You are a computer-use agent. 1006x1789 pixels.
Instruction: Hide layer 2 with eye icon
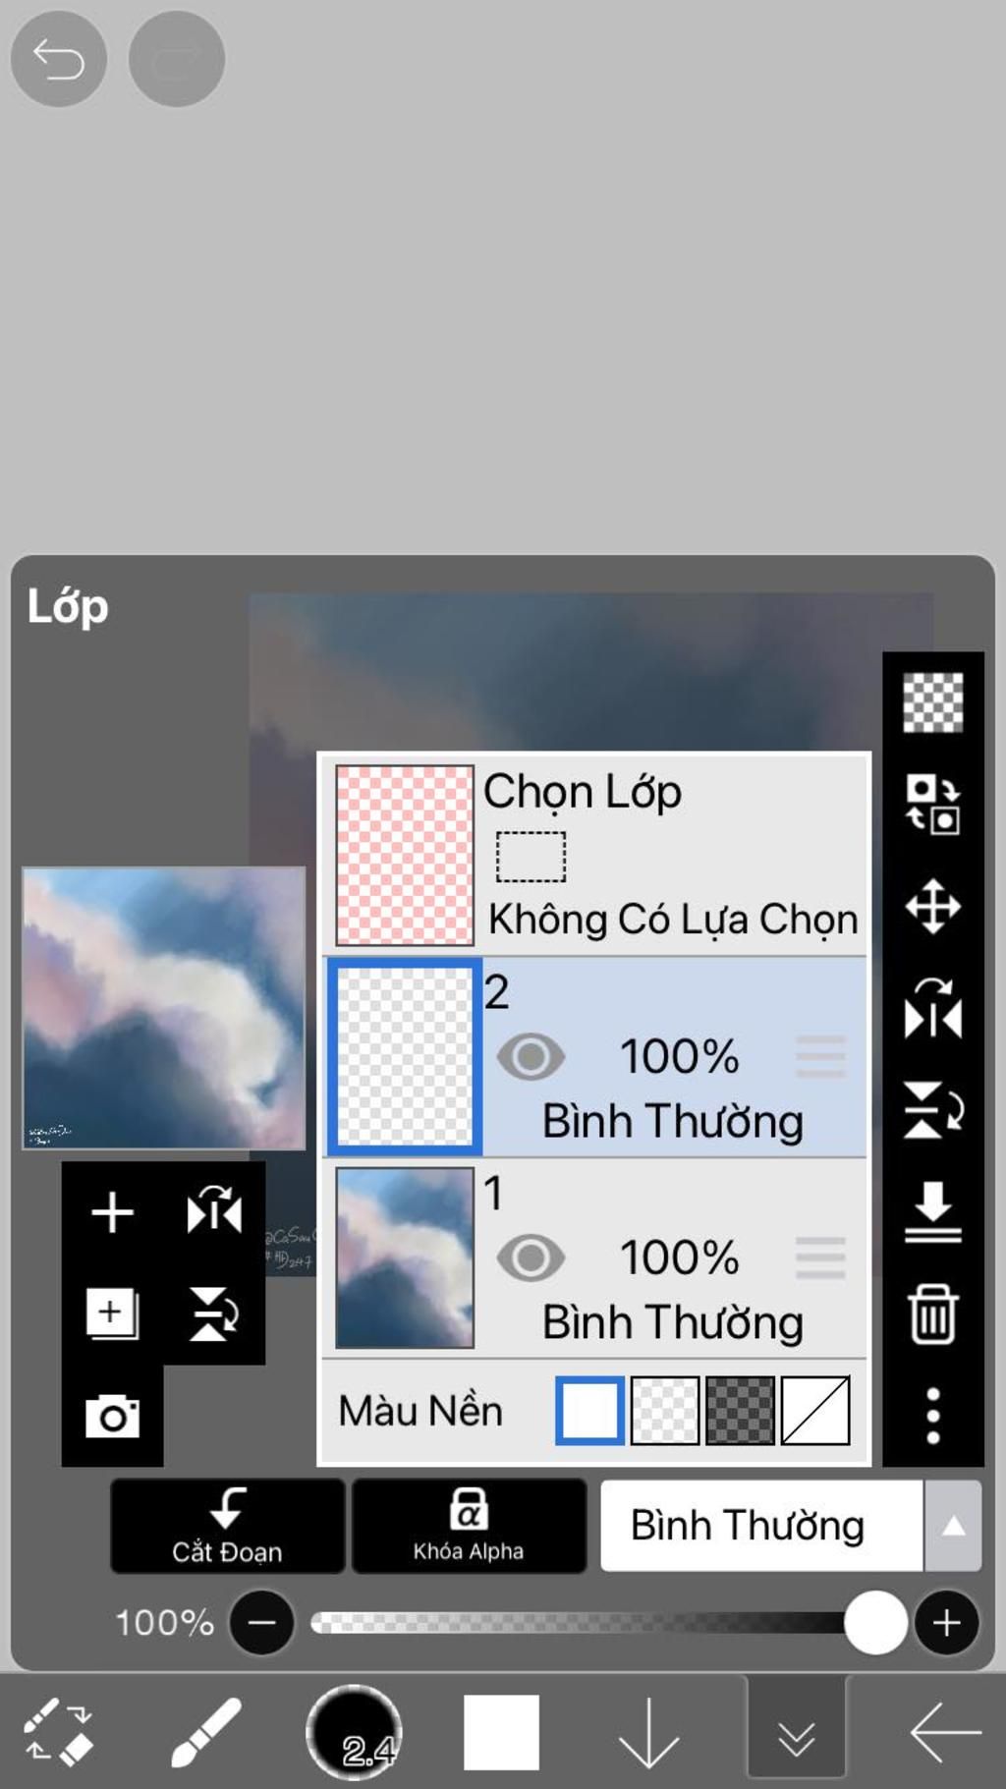(x=531, y=1057)
